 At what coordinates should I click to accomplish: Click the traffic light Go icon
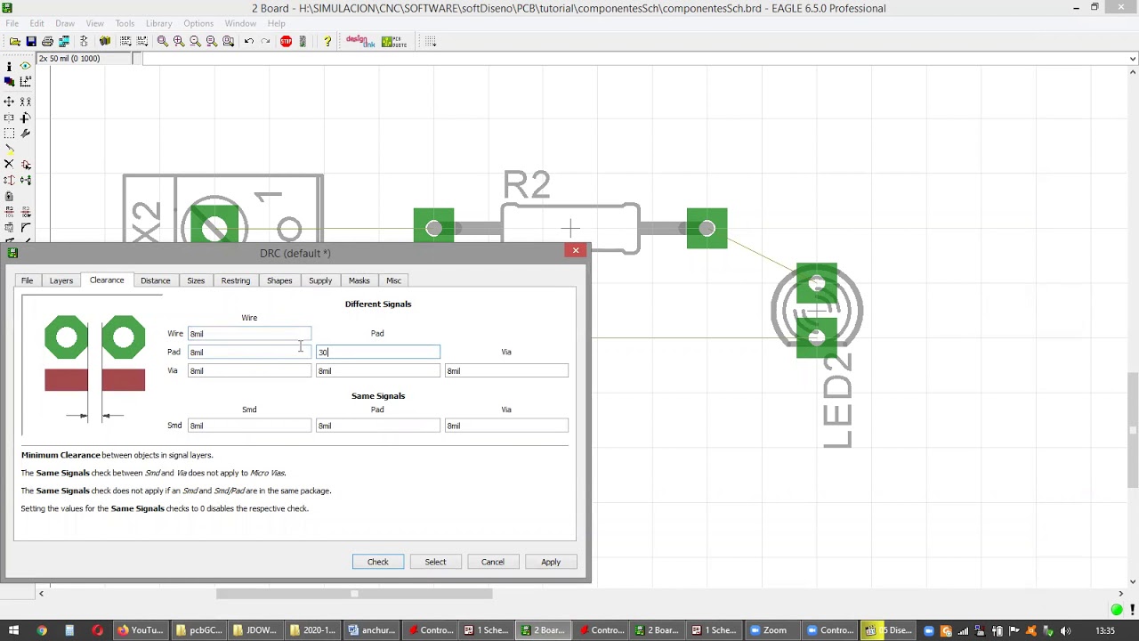click(x=303, y=42)
